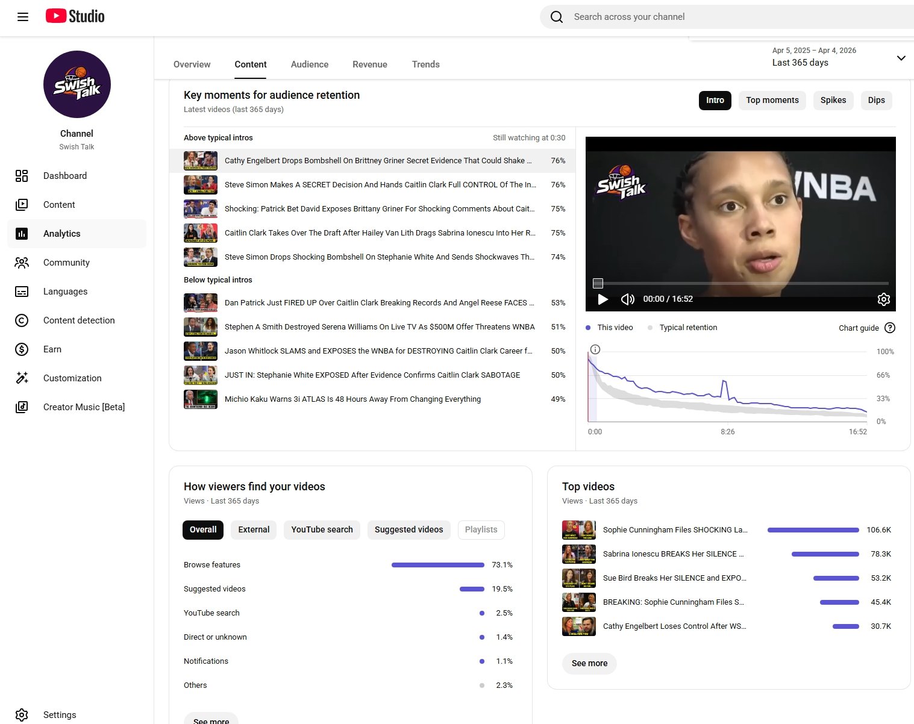The image size is (914, 724).
Task: Click the search across your channel field
Action: coord(723,17)
